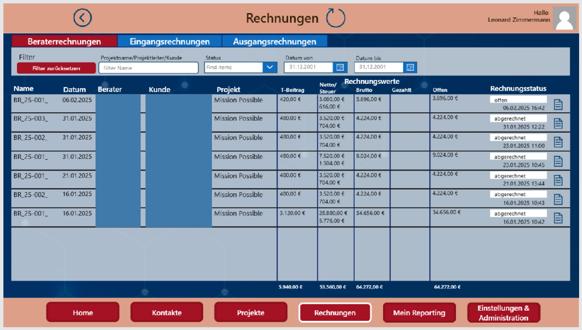Navigate to Mein Reporting

click(x=419, y=312)
